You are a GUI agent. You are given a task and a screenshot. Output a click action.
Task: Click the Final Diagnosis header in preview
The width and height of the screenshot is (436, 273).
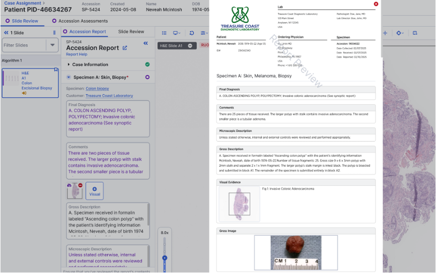tap(296, 89)
